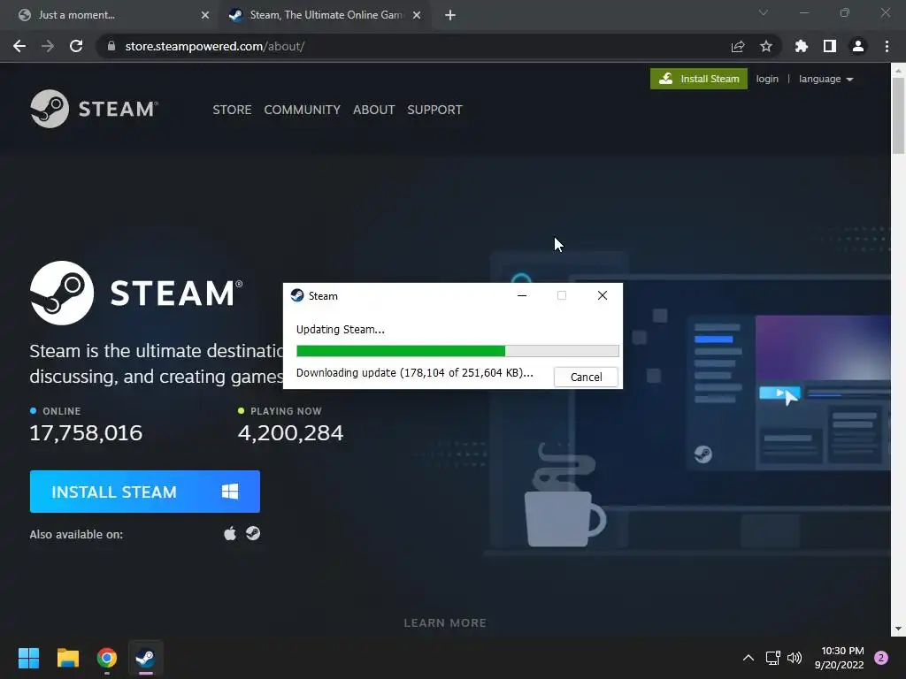906x679 pixels.
Task: Click the large STEAM hero logo
Action: coord(136,293)
